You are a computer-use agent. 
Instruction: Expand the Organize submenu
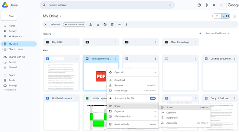132,111
